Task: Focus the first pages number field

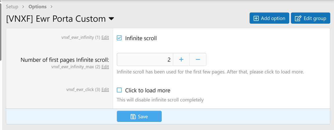Action: click(x=145, y=60)
